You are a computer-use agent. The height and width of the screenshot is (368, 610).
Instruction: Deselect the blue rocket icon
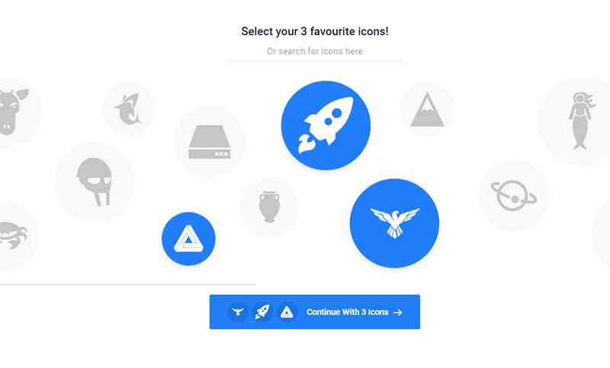tap(326, 125)
